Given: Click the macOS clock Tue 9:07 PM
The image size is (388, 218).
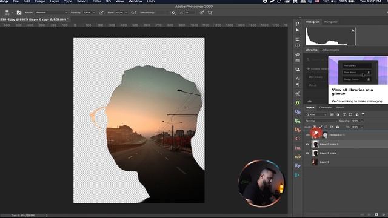Looking at the screenshot, I should point(370,1).
